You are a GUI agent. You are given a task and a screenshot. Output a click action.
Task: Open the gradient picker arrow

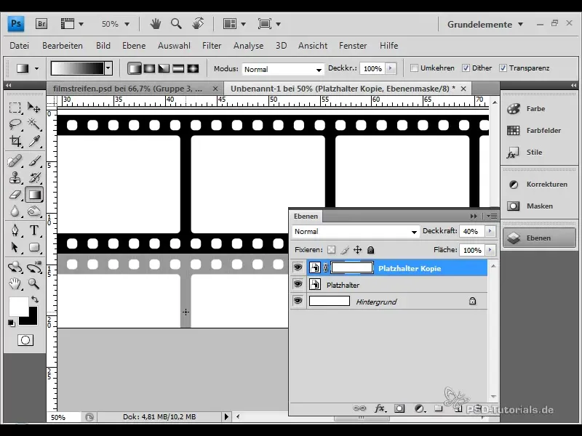(x=108, y=68)
